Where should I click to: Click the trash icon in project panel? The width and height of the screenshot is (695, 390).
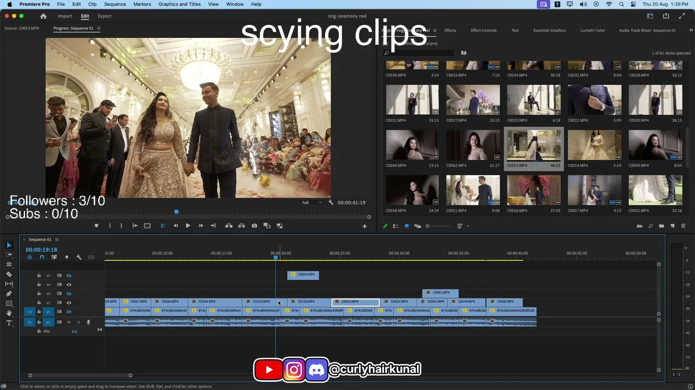pos(683,226)
